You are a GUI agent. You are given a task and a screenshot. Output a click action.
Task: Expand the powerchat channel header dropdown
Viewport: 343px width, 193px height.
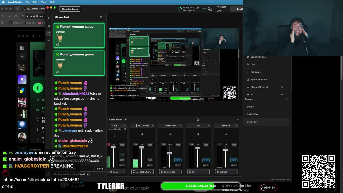tap(180, 125)
